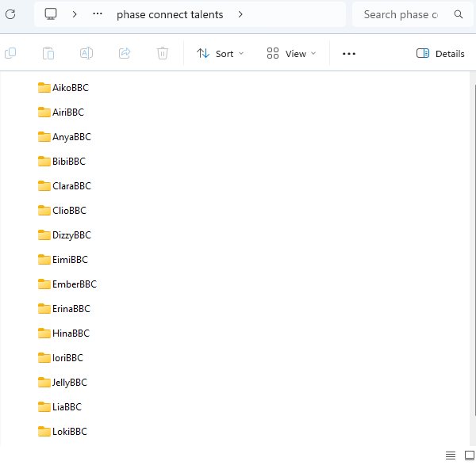Viewport: 476px width, 465px height.
Task: Select the IoriBBC folder
Action: coord(60,358)
